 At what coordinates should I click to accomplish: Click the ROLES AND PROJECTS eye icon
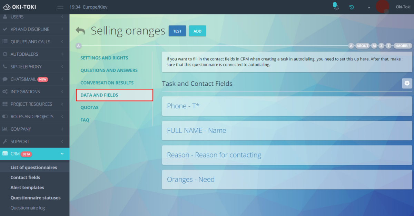coord(5,116)
